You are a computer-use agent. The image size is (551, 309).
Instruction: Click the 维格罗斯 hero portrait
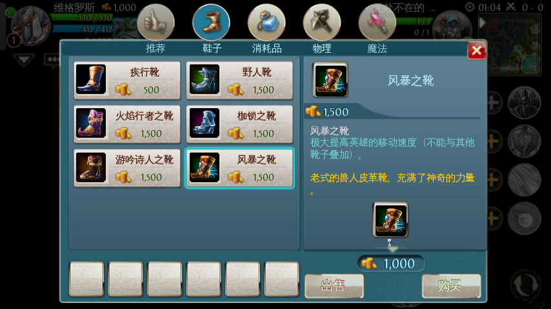pyautogui.click(x=31, y=25)
